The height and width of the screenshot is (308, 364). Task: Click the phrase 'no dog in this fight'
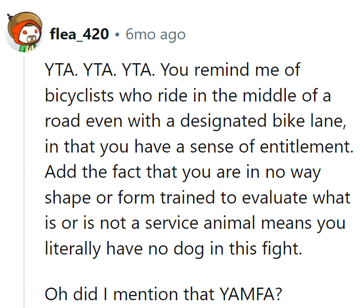223,249
